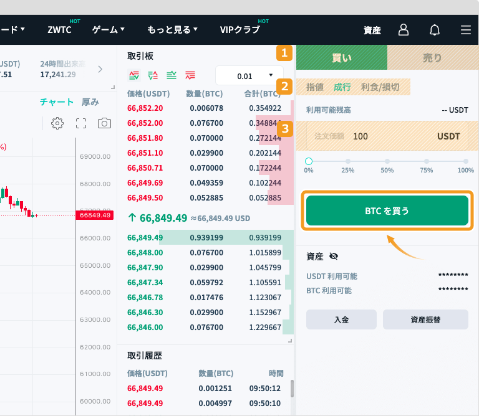Select the 成行 market order type

[x=342, y=87]
